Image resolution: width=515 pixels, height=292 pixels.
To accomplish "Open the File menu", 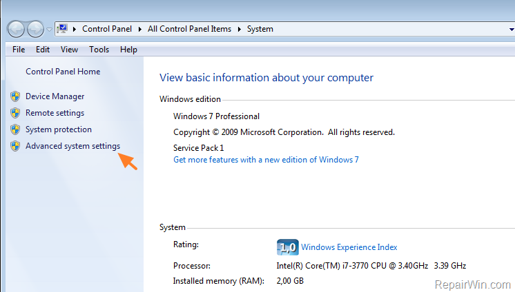I will tap(19, 50).
